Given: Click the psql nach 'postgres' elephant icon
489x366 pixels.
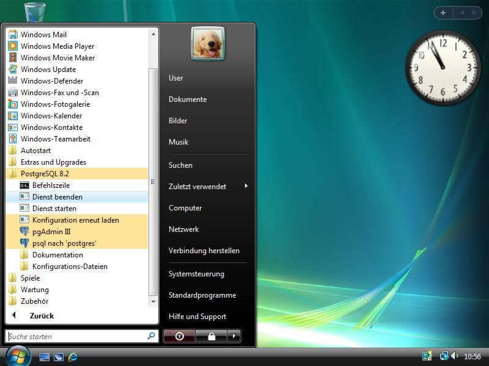Looking at the screenshot, I should tap(24, 243).
